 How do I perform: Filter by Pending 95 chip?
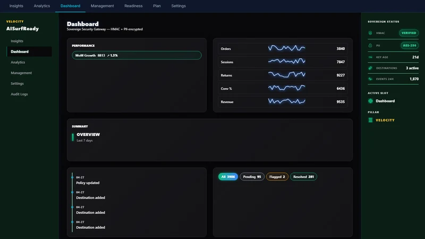[x=252, y=177]
